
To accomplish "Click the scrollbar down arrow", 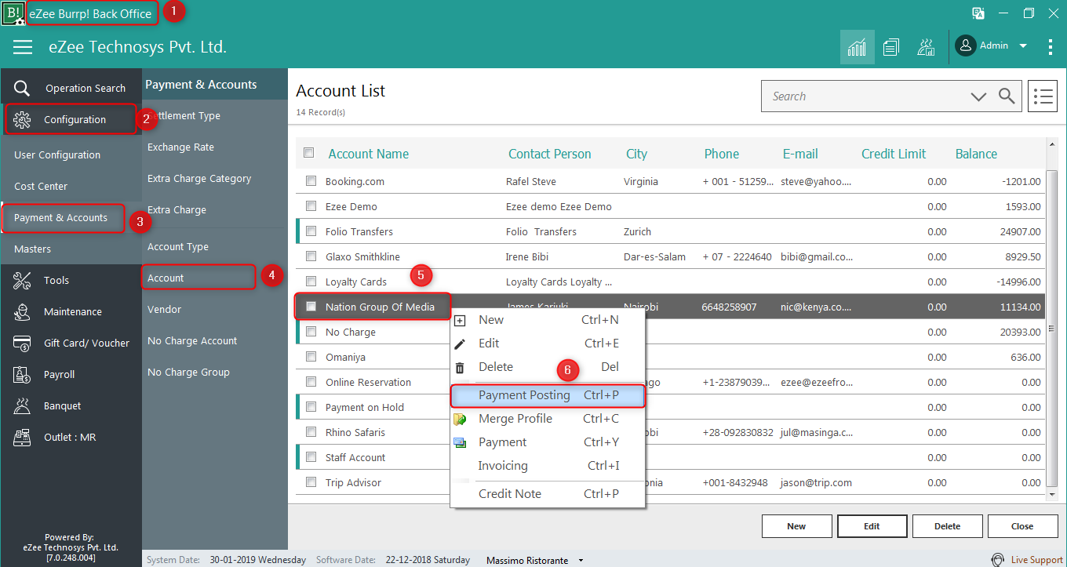I will (1053, 495).
